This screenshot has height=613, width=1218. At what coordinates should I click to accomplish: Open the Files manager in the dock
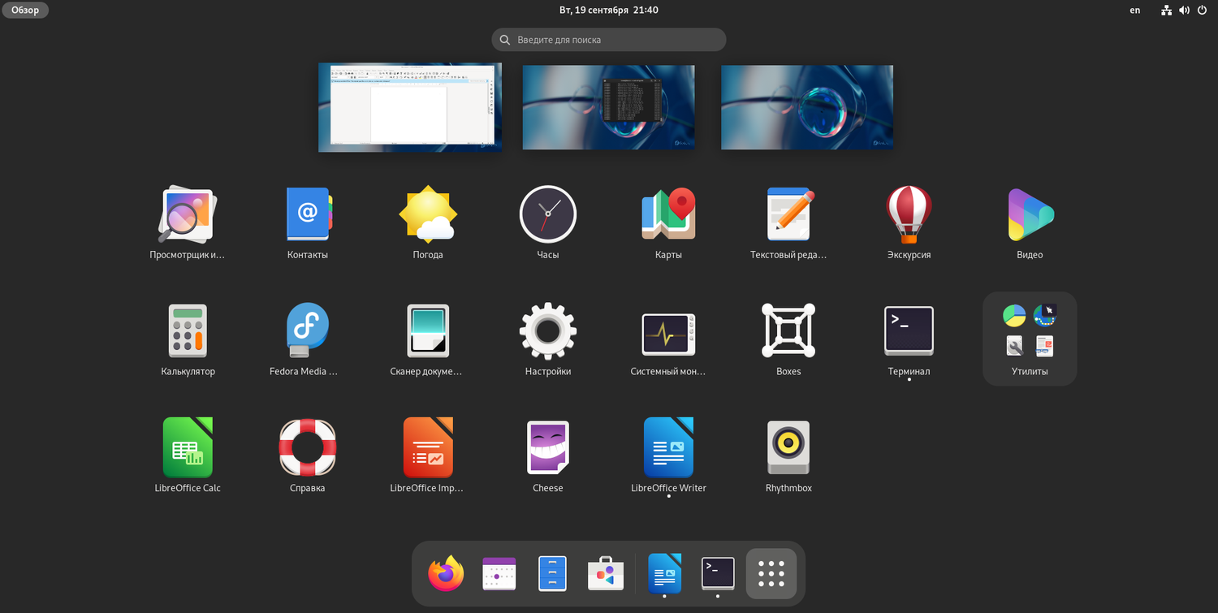click(x=552, y=574)
